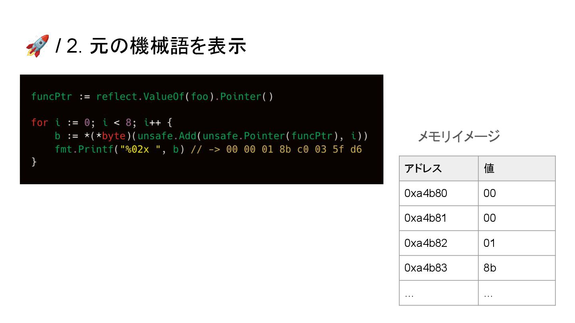Select the "for i := 0; i < 8; i++ {" line
This screenshot has width=575, height=323.
(x=102, y=122)
